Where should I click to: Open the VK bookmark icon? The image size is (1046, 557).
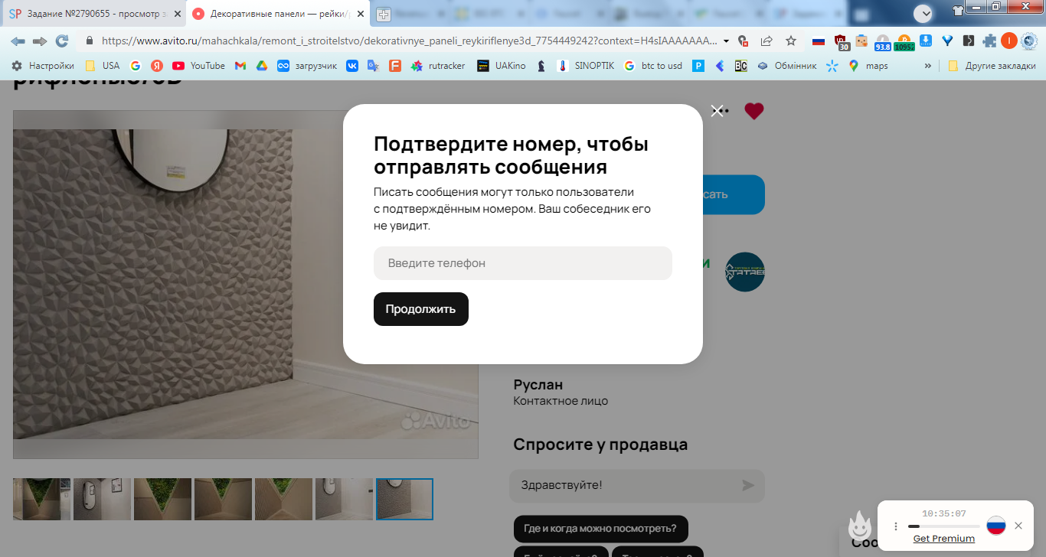coord(352,66)
